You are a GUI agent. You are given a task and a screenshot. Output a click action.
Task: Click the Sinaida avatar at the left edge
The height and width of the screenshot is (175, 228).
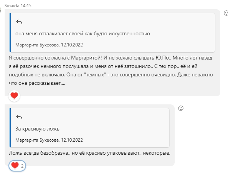click(x=0, y=10)
